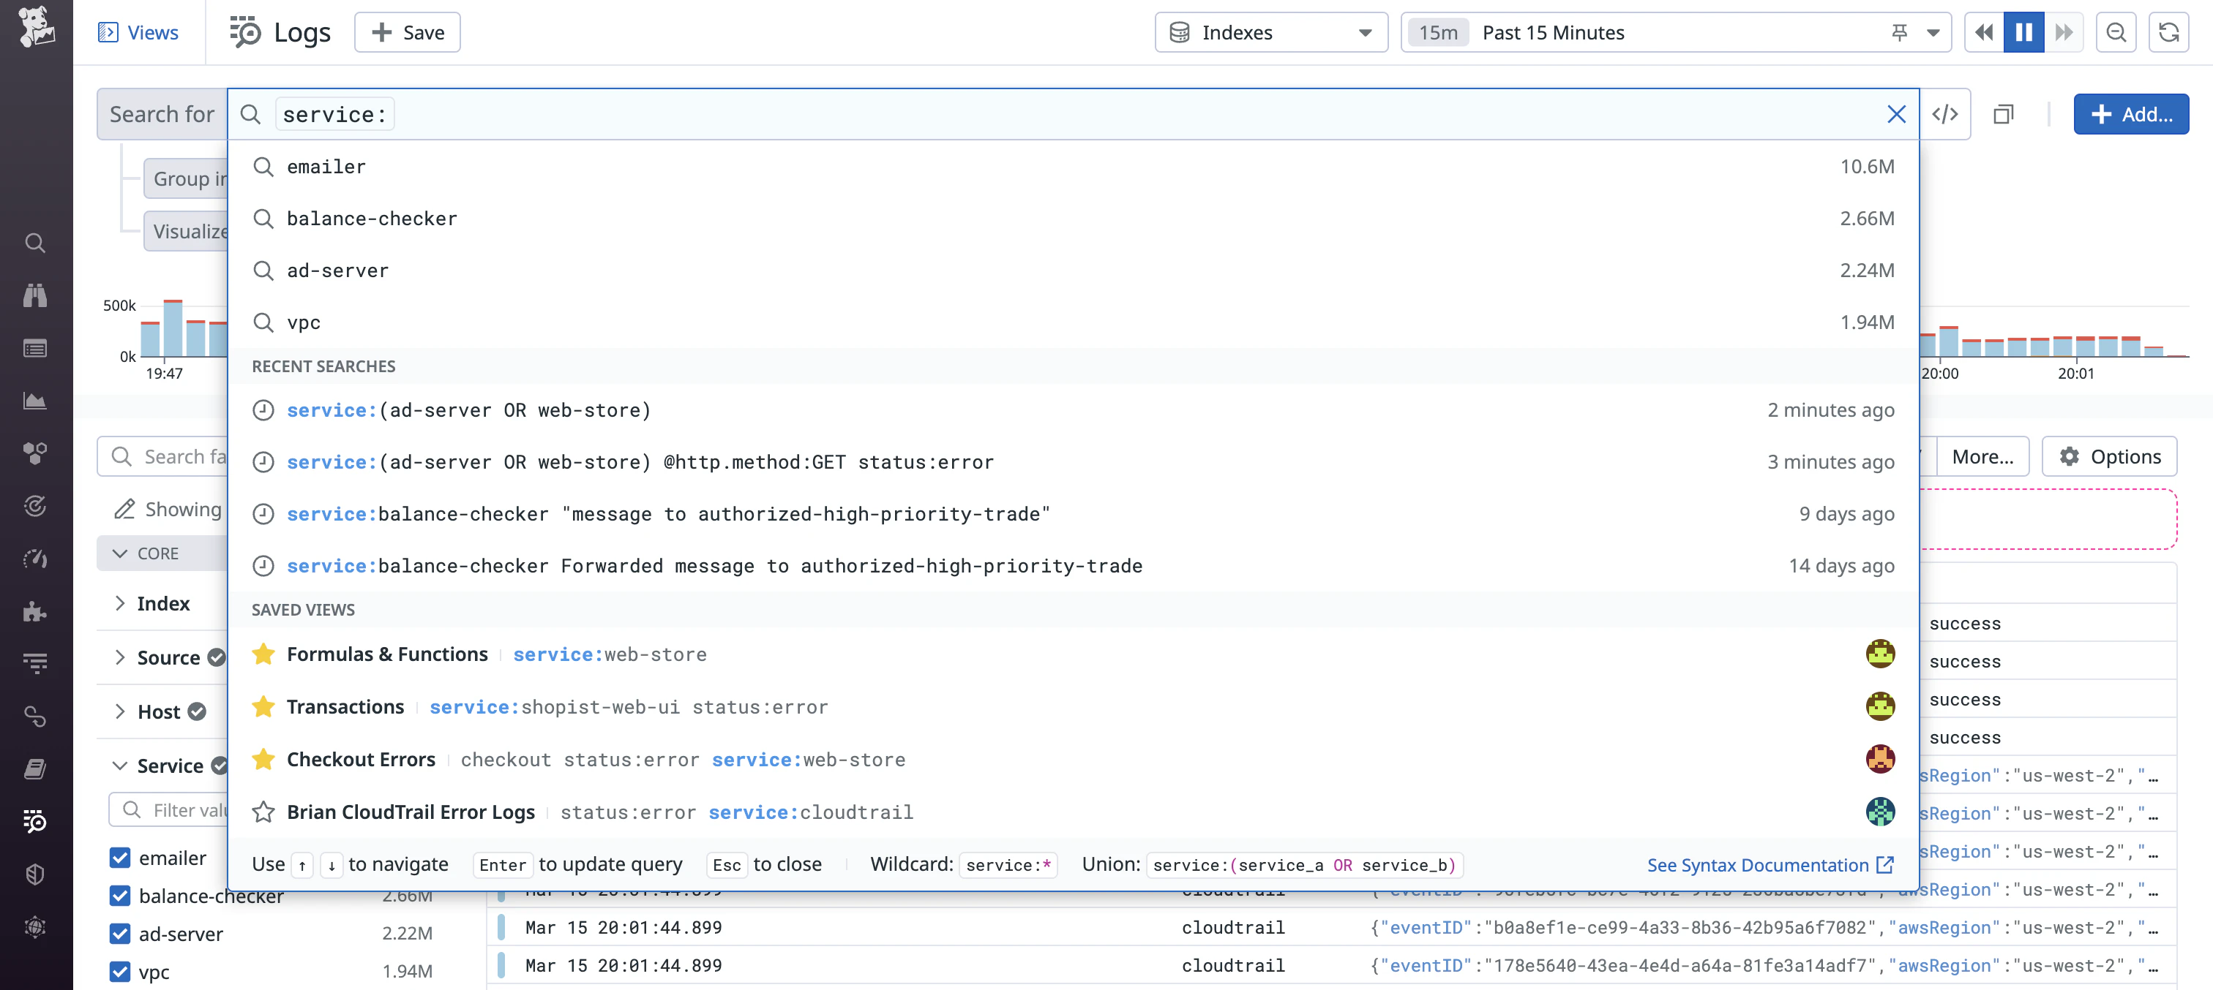Screen dimensions: 2213x990
Task: Click the Search facets input field
Action: (163, 457)
